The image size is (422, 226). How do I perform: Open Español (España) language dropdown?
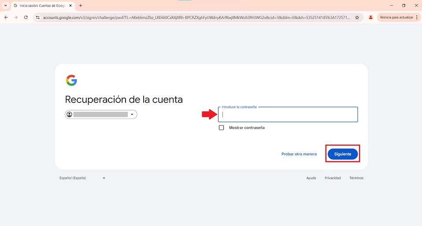[82, 178]
